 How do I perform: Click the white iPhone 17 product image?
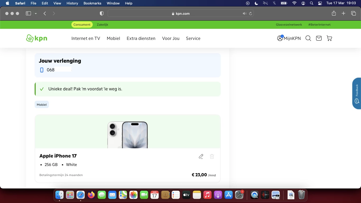[x=128, y=135]
